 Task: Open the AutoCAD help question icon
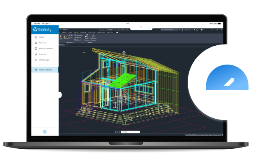201,30
